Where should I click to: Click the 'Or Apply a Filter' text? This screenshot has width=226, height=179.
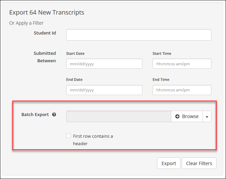click(26, 23)
